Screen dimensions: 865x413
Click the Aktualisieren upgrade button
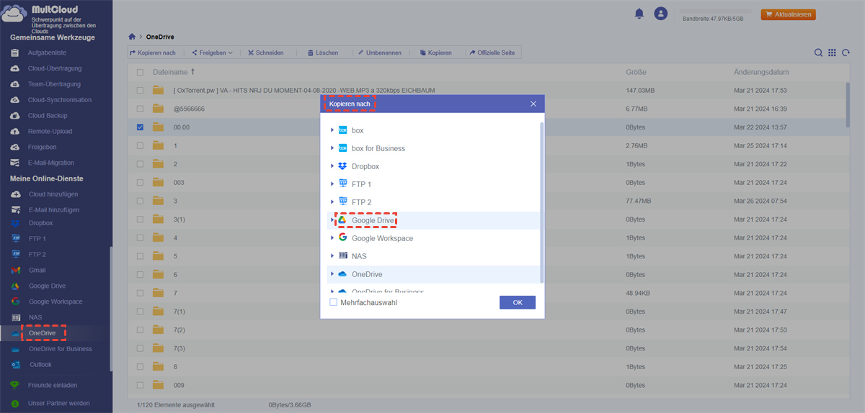790,14
